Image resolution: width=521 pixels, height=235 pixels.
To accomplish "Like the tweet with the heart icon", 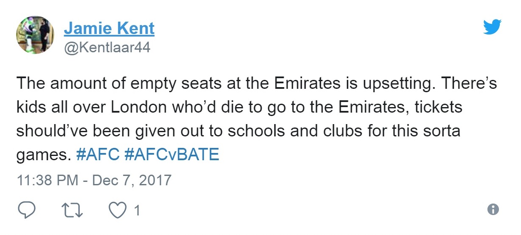I will [x=118, y=210].
